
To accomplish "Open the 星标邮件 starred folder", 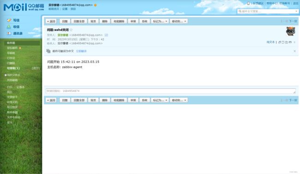I will tap(12, 48).
